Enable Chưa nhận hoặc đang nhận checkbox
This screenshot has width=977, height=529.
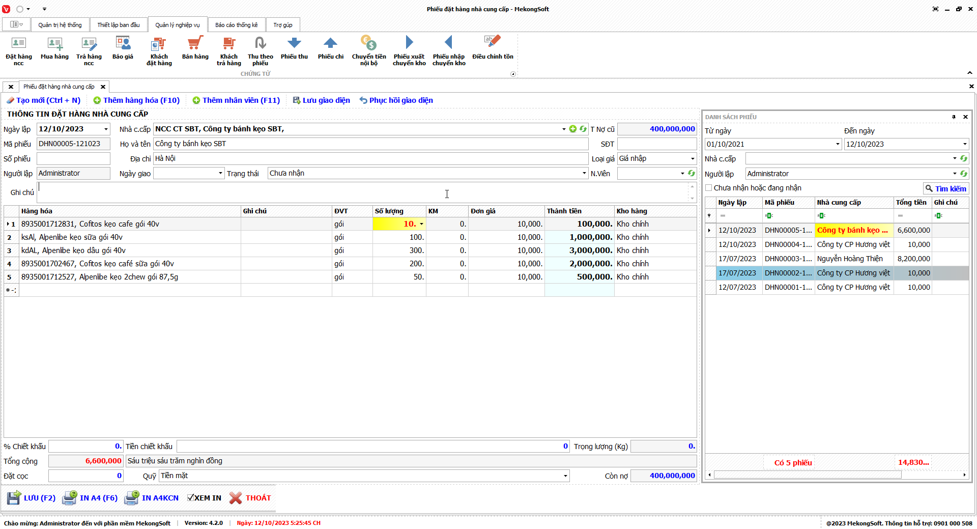click(709, 188)
